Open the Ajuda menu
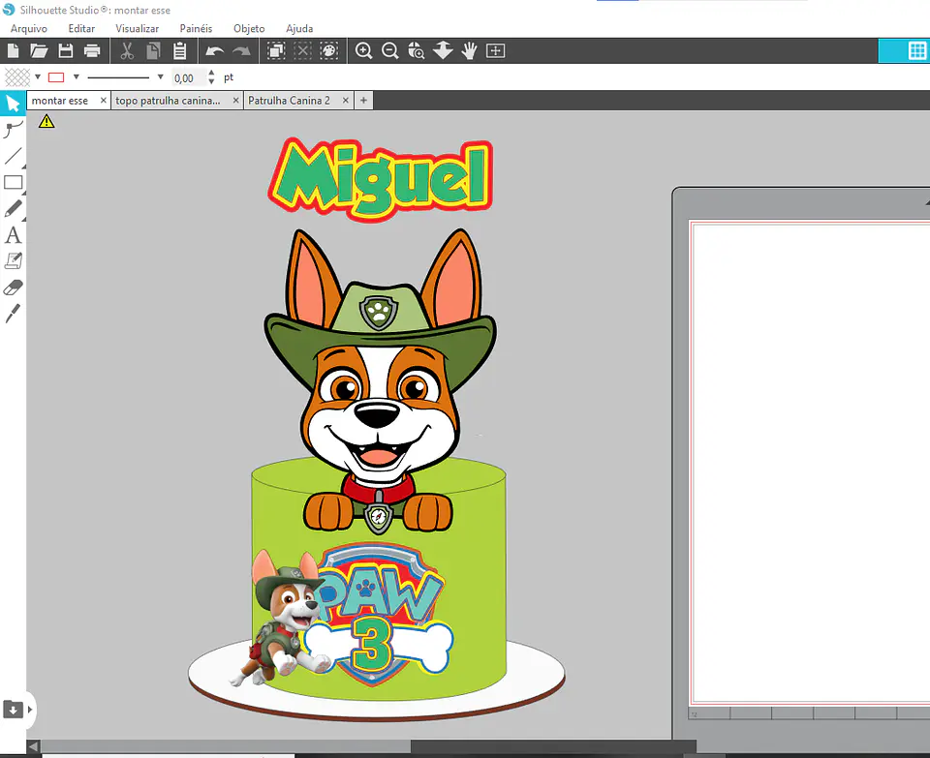The height and width of the screenshot is (758, 930). pyautogui.click(x=299, y=28)
